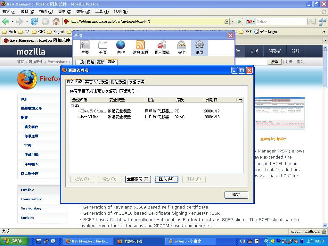Click the Firefox logo on the add-ons page
The image size is (328, 246).
pos(28,79)
